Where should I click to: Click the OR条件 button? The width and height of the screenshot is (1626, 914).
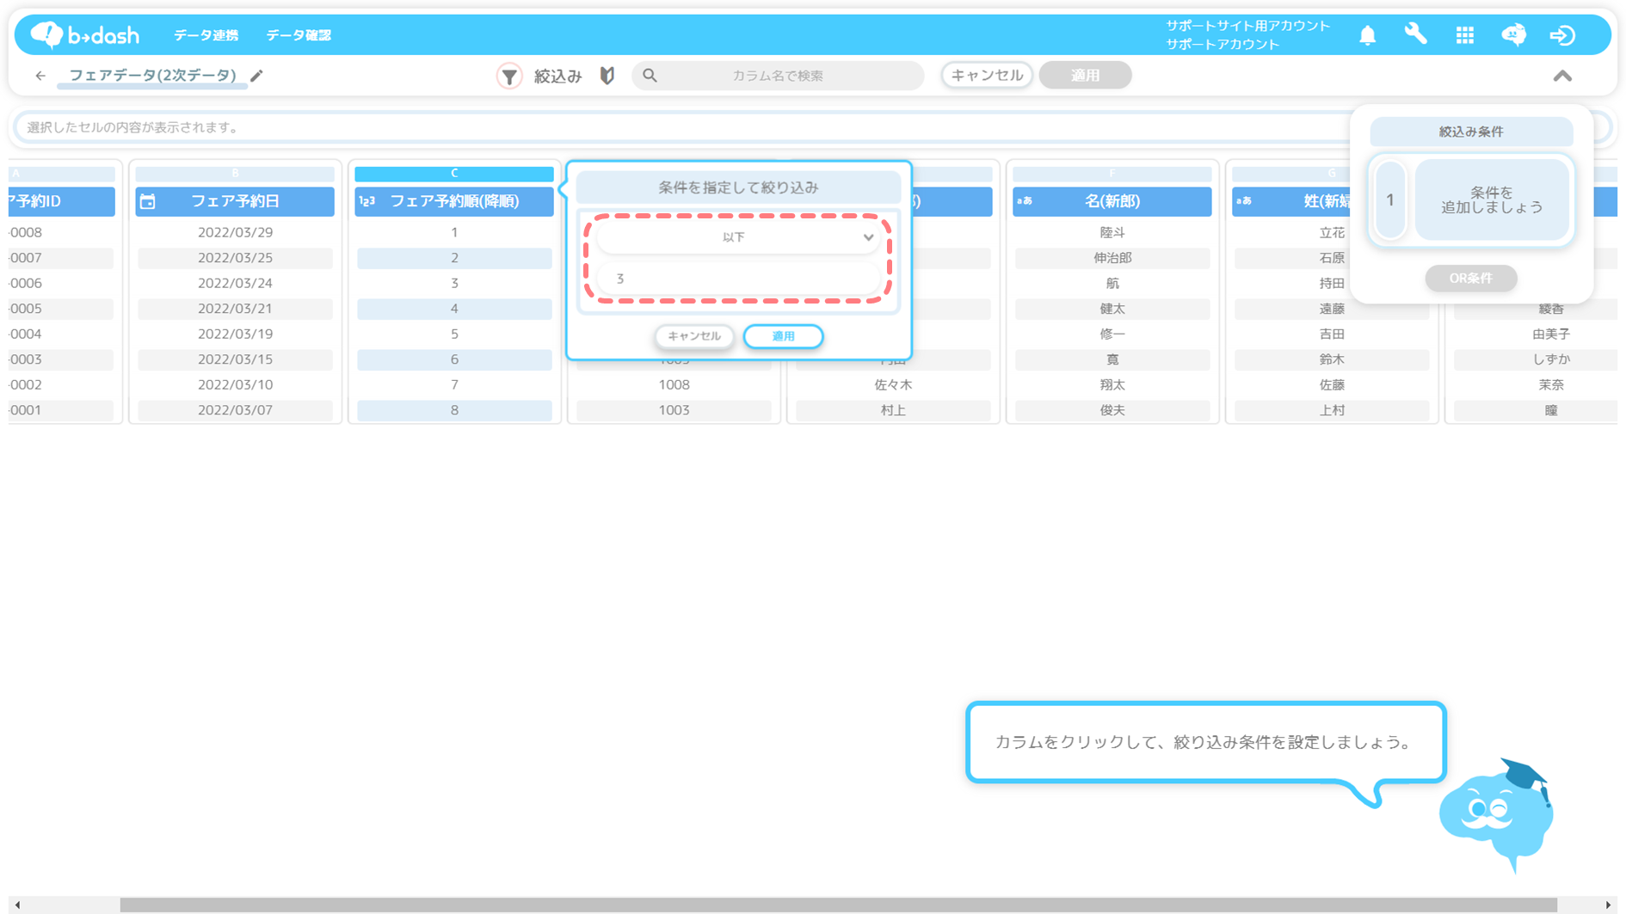point(1470,279)
